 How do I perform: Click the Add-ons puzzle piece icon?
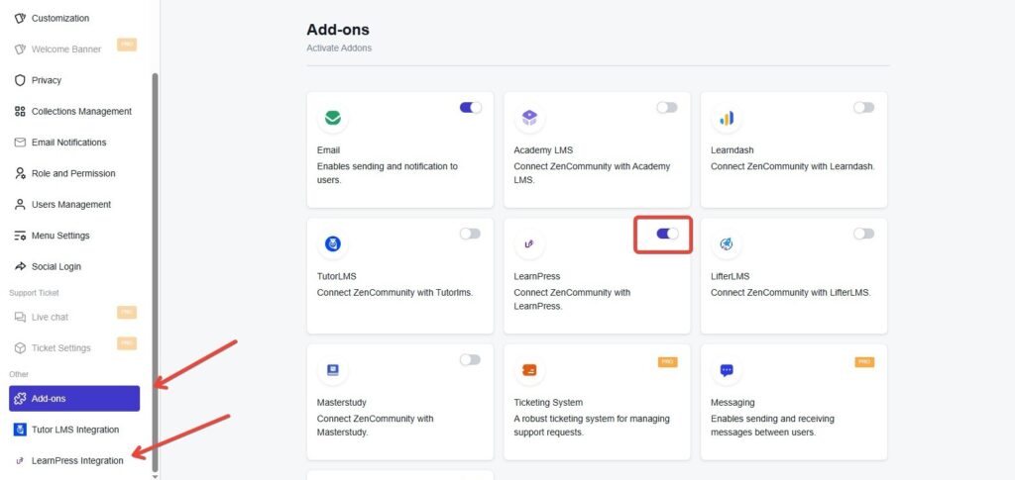(x=20, y=399)
